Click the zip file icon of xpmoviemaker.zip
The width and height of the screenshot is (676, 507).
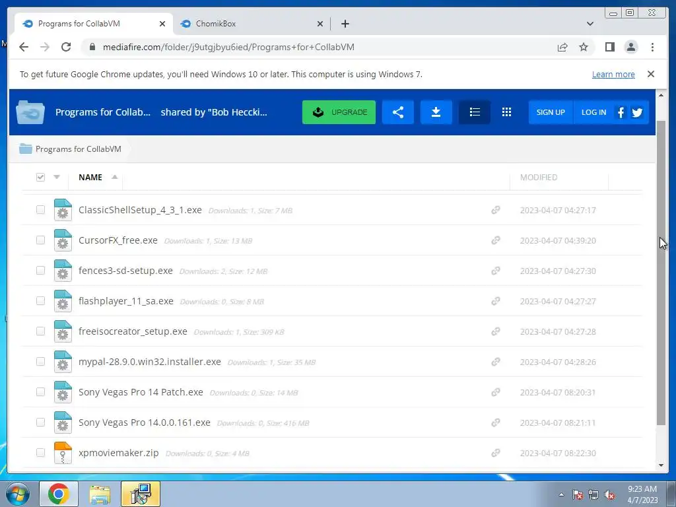pos(63,453)
